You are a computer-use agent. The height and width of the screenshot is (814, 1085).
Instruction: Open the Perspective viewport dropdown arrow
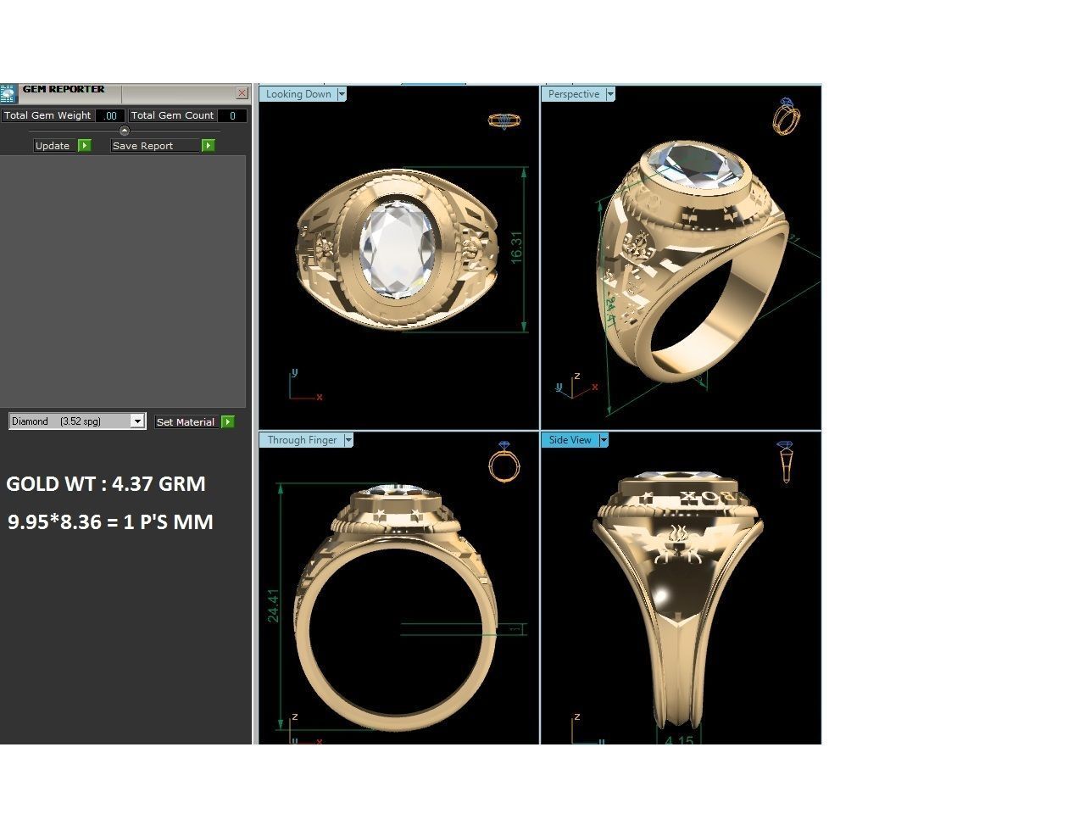click(x=610, y=94)
